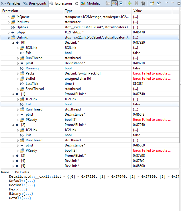Click the Value column header
The width and height of the screenshot is (181, 211).
152,11
